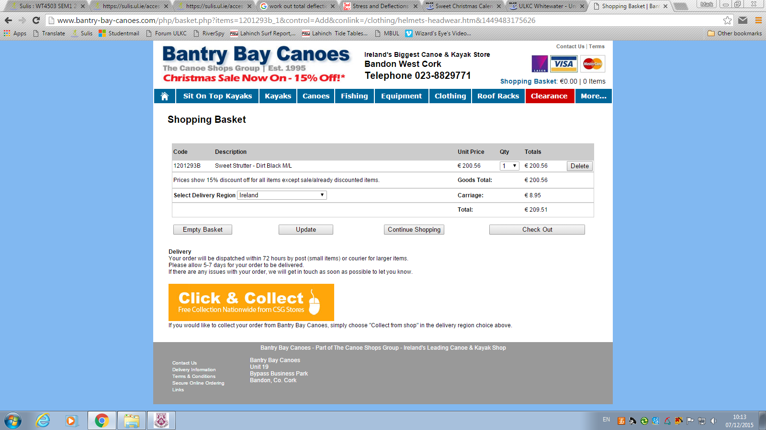Open Delivery Information footer link
Image resolution: width=766 pixels, height=430 pixels.
[x=194, y=370]
